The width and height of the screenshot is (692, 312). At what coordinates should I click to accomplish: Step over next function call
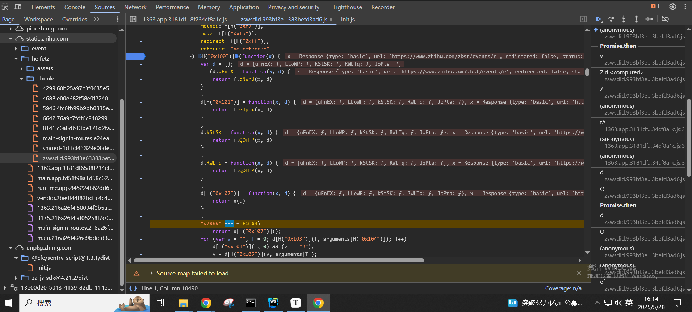pos(611,19)
